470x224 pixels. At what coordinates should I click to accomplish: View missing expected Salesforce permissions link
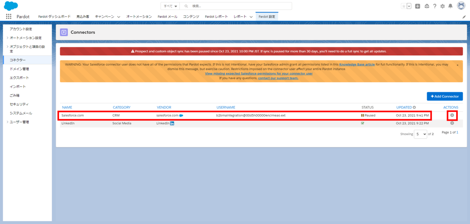tap(258, 73)
